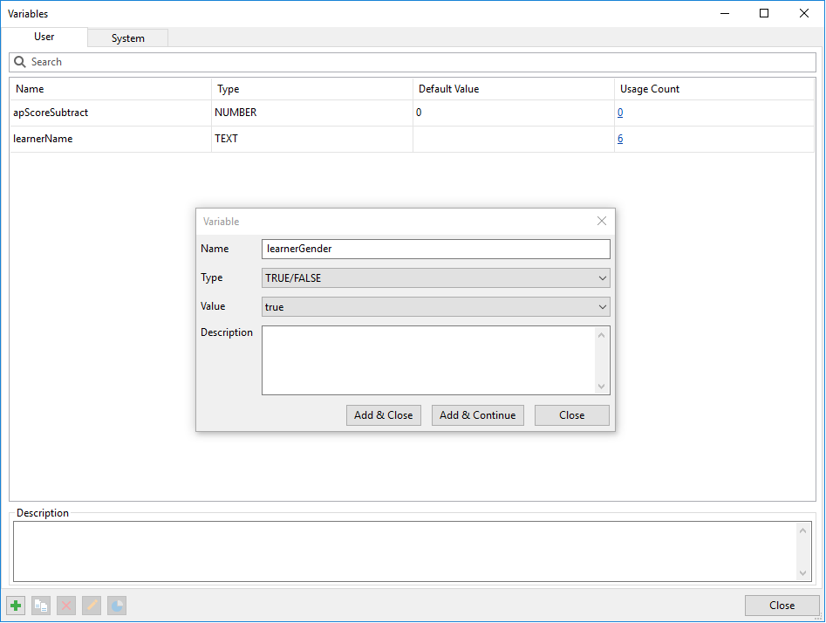Image resolution: width=826 pixels, height=623 pixels.
Task: Select the apScoreSubtract variable row
Action: [x=413, y=113]
